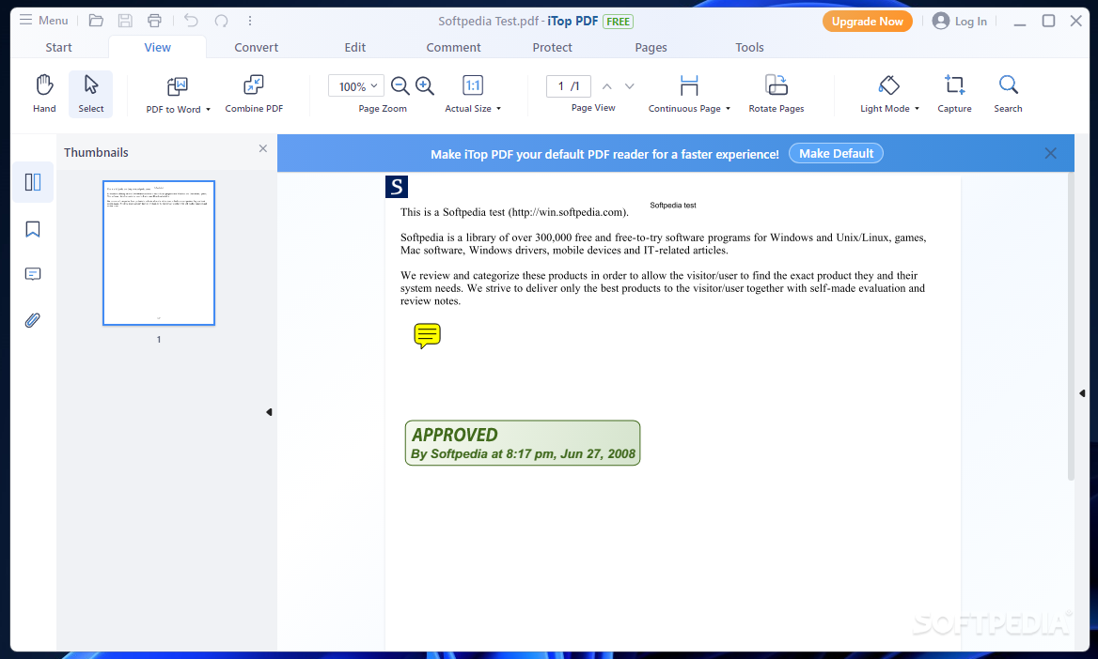Click the PDF to Word icon
Screen dimensions: 1098x659
click(x=177, y=86)
